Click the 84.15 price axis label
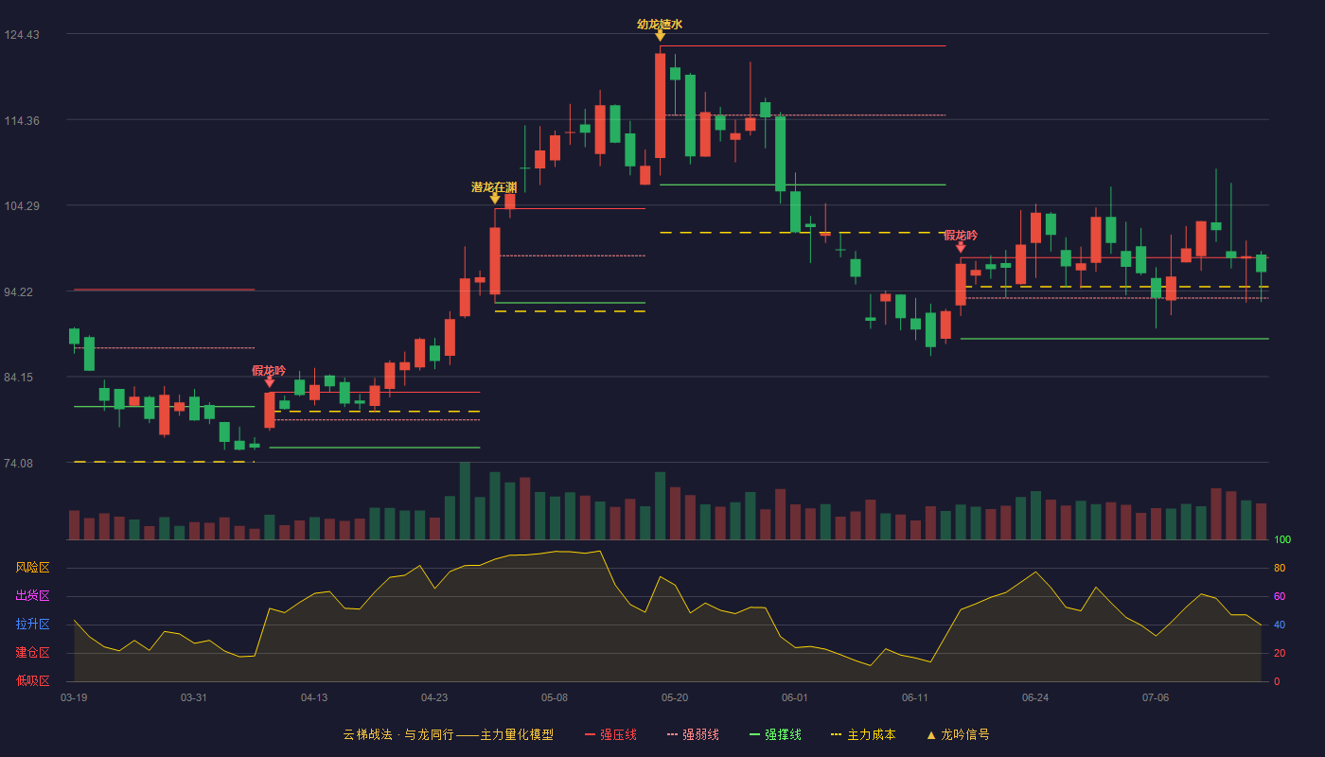The width and height of the screenshot is (1325, 757). [19, 378]
